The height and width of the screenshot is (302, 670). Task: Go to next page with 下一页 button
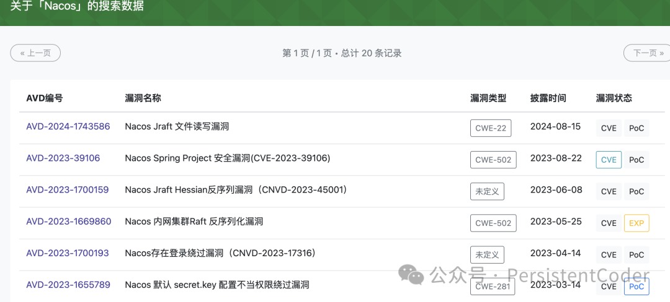(x=648, y=53)
